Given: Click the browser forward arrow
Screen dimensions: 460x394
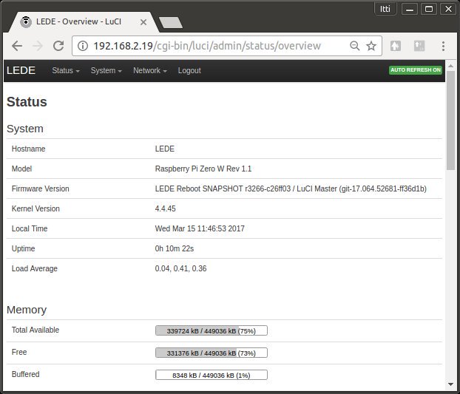Looking at the screenshot, I should (x=38, y=46).
